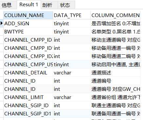Screen dimensions: 143x120
Task: Select the varchar cell in the CHANNEL_LIMIT row
Action: pos(72,97)
